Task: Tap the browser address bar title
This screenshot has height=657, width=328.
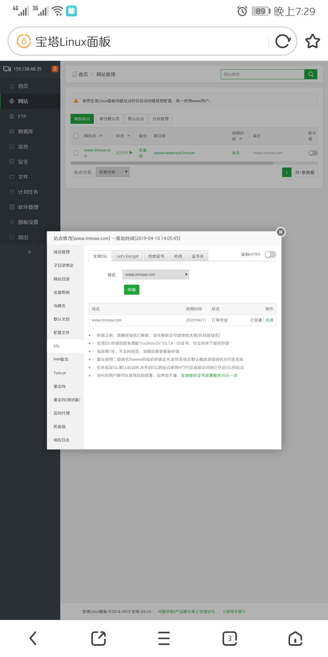Action: 73,42
